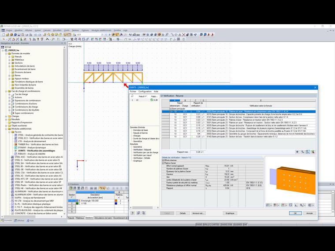The height and width of the screenshot is (251, 335).
Task: Click the first view icon under 3D preview
Action: pos(267,205)
